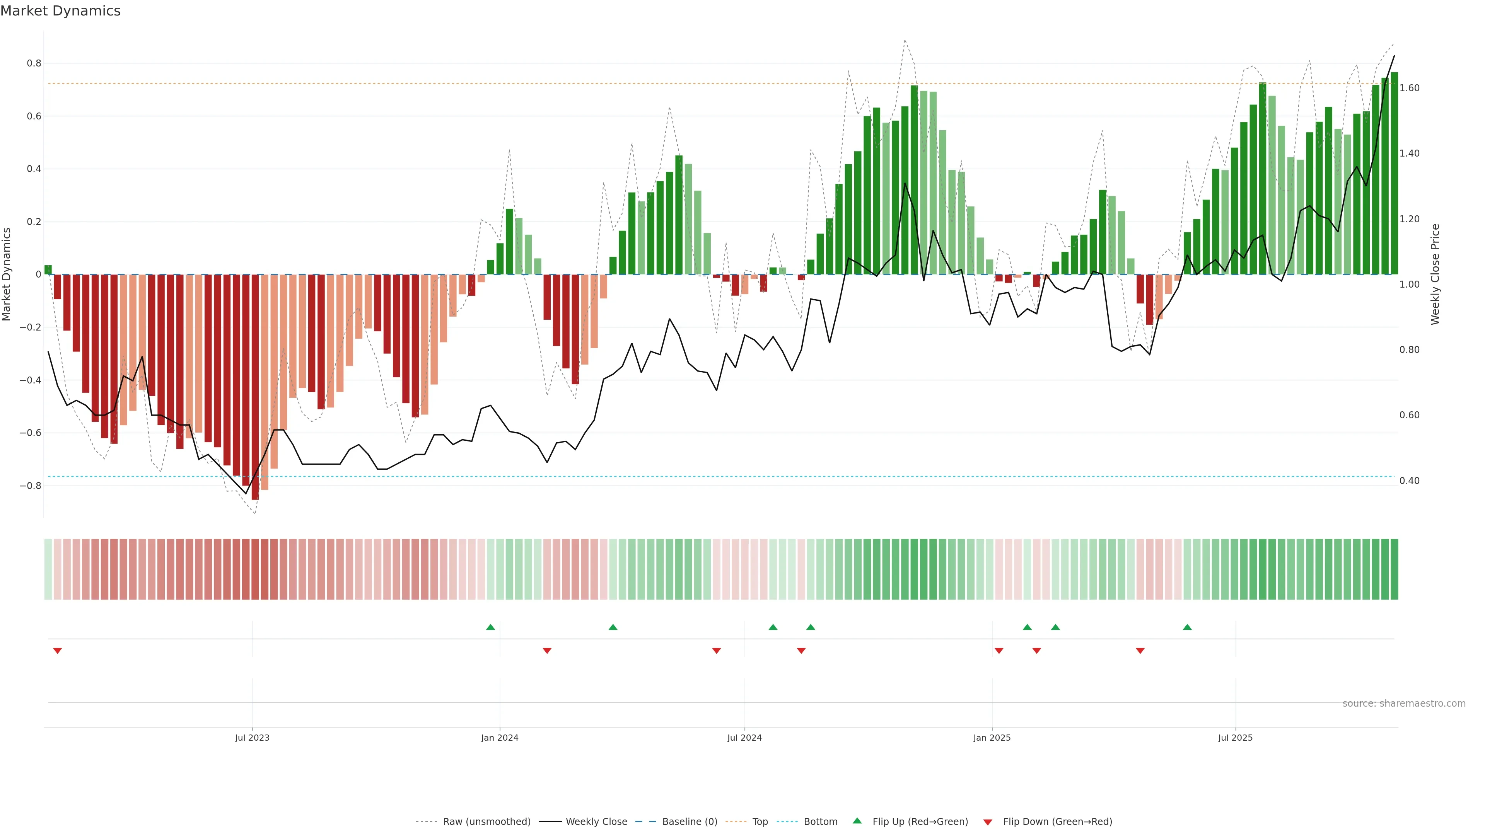The image size is (1485, 835).
Task: Click the first pale green cell of the heatmap strip
Action: tap(48, 569)
